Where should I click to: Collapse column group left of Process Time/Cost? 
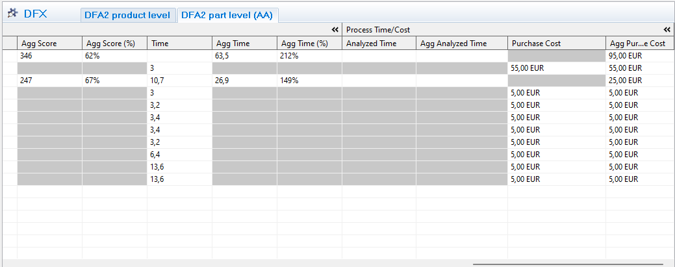point(335,30)
